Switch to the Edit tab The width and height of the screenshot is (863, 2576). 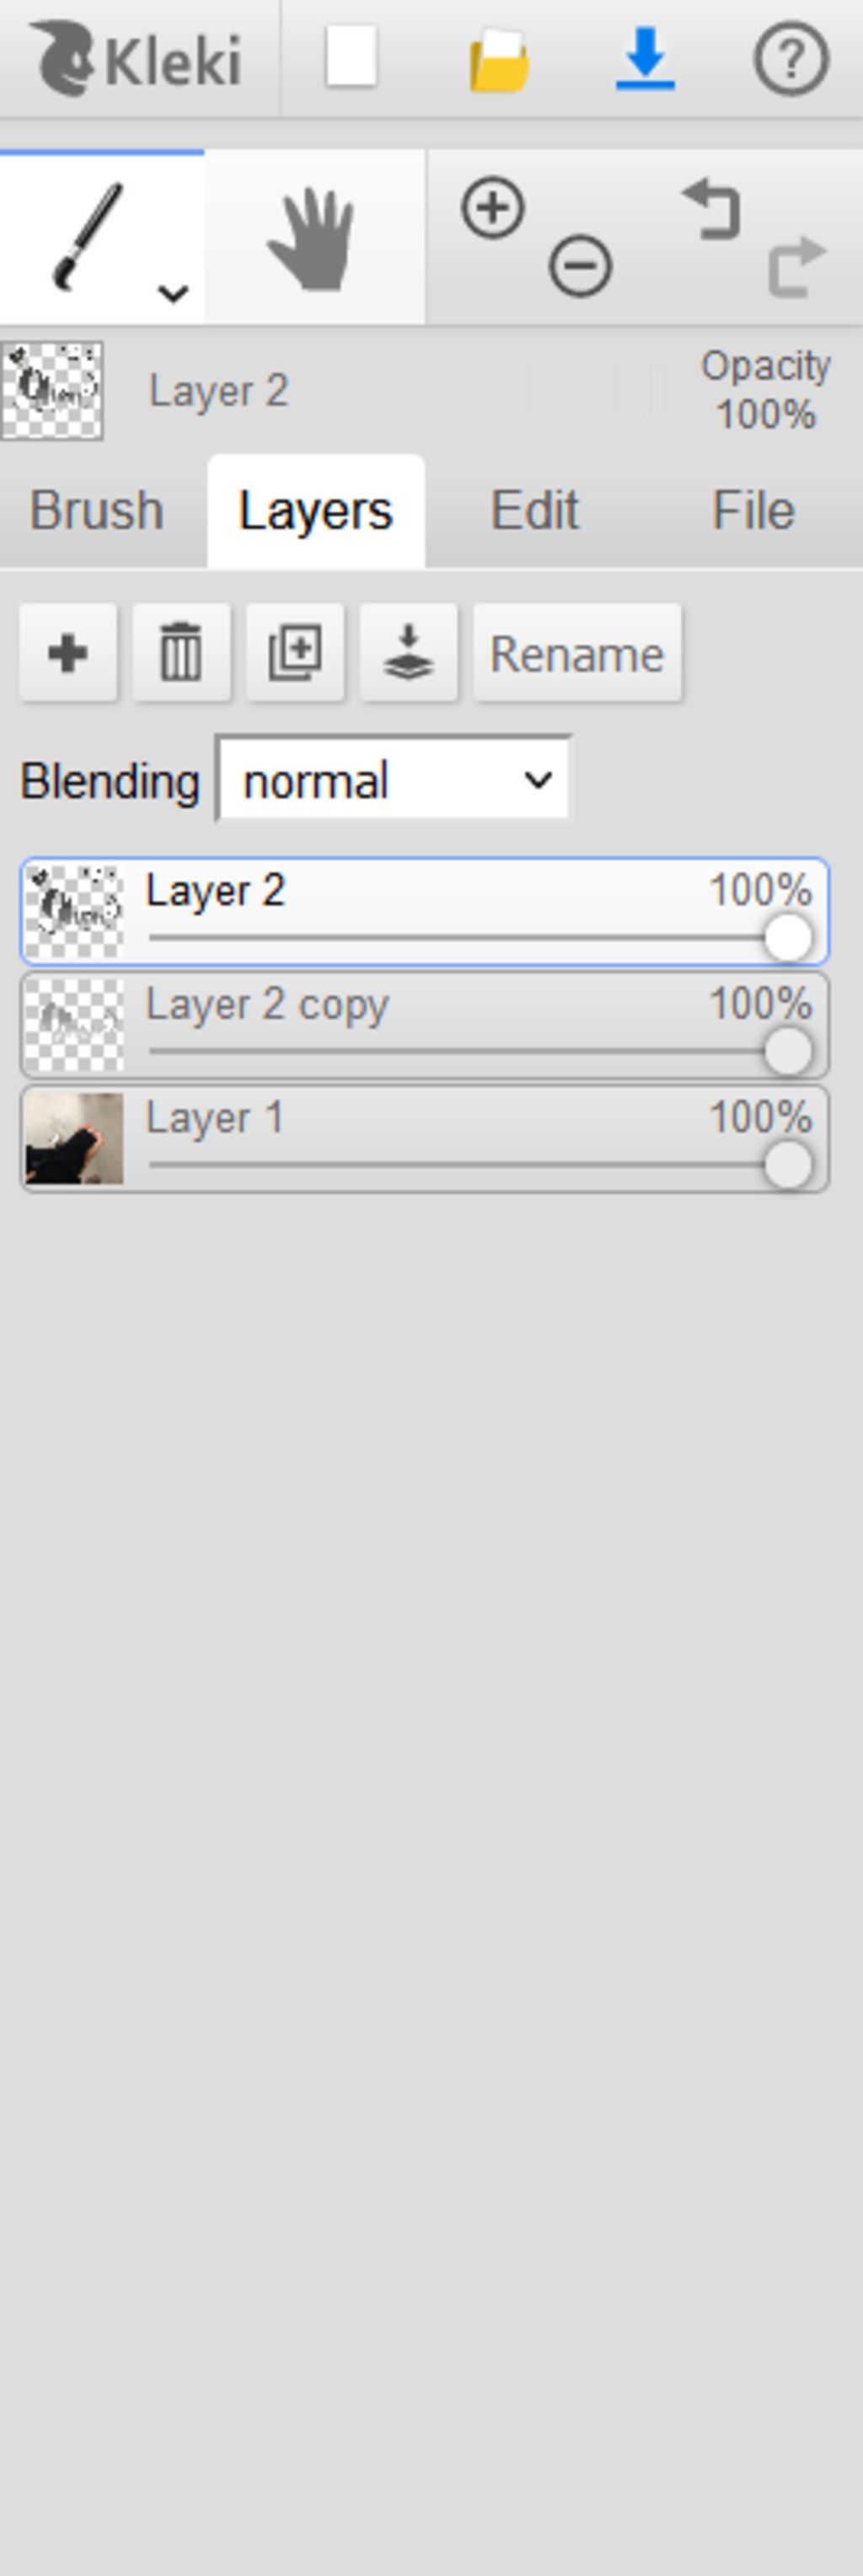(x=534, y=511)
